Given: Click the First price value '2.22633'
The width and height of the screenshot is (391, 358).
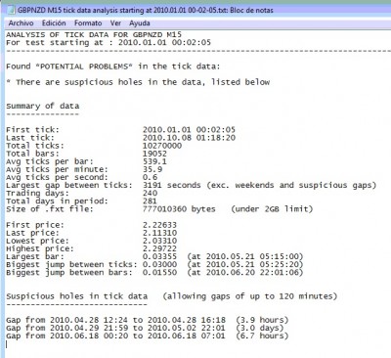Looking at the screenshot, I should click(159, 225).
